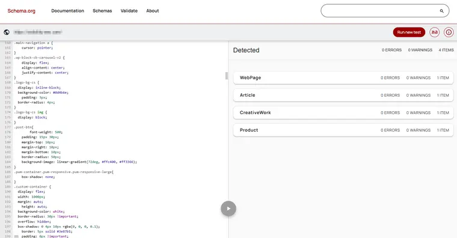Click the box-shadow rgba line 197
The image size is (457, 238).
58,227
